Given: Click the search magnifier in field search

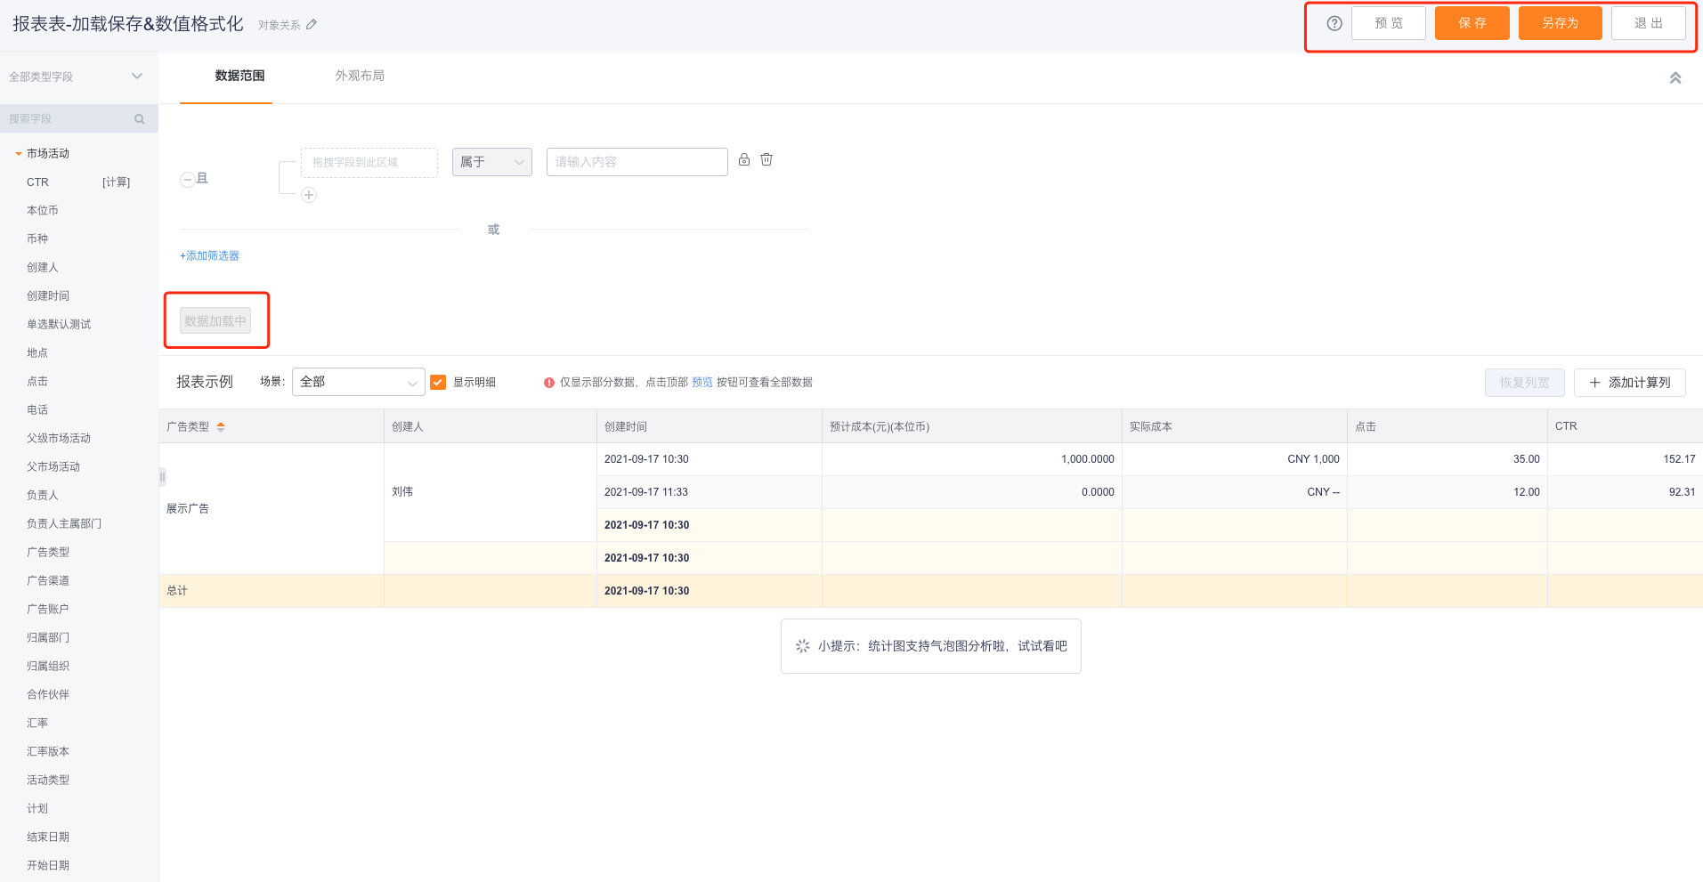Looking at the screenshot, I should coord(140,119).
